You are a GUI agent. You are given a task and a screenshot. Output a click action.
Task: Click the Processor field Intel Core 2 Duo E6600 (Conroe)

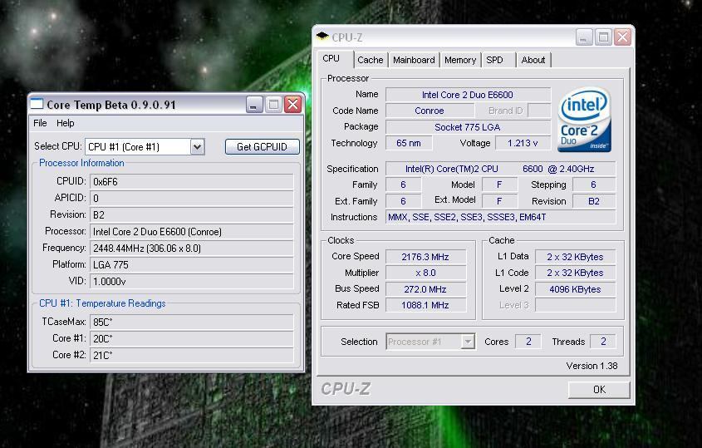192,232
